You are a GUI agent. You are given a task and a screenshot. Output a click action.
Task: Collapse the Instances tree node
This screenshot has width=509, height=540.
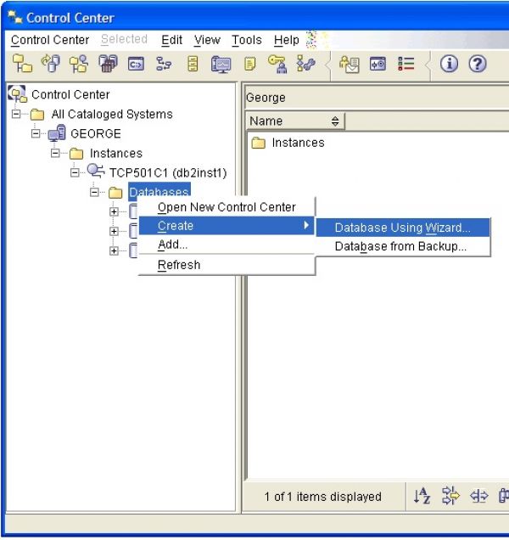(55, 153)
